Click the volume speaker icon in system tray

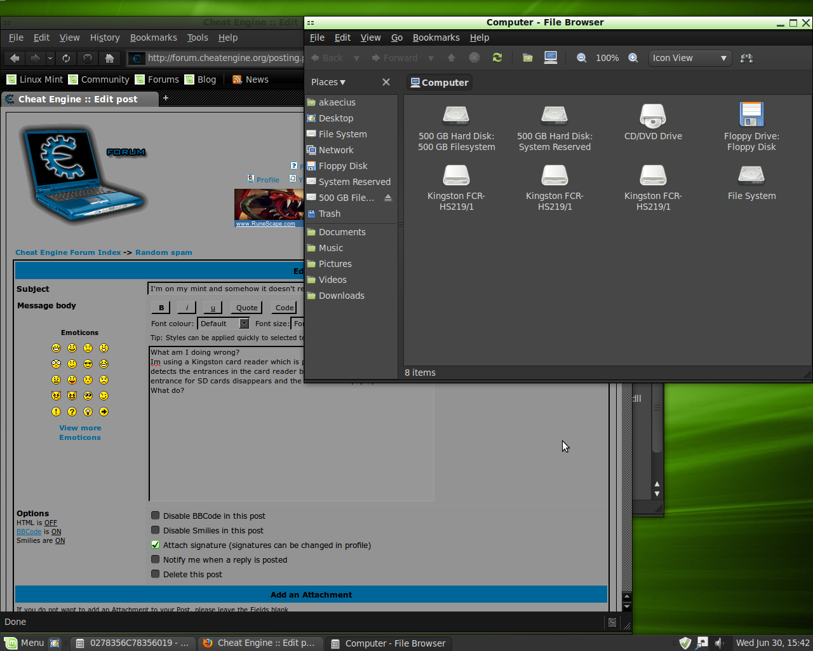pos(720,643)
